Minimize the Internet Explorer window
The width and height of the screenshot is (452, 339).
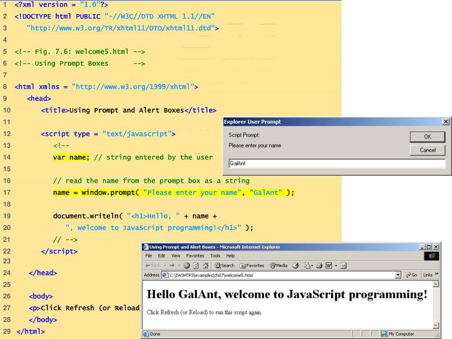[x=422, y=247]
